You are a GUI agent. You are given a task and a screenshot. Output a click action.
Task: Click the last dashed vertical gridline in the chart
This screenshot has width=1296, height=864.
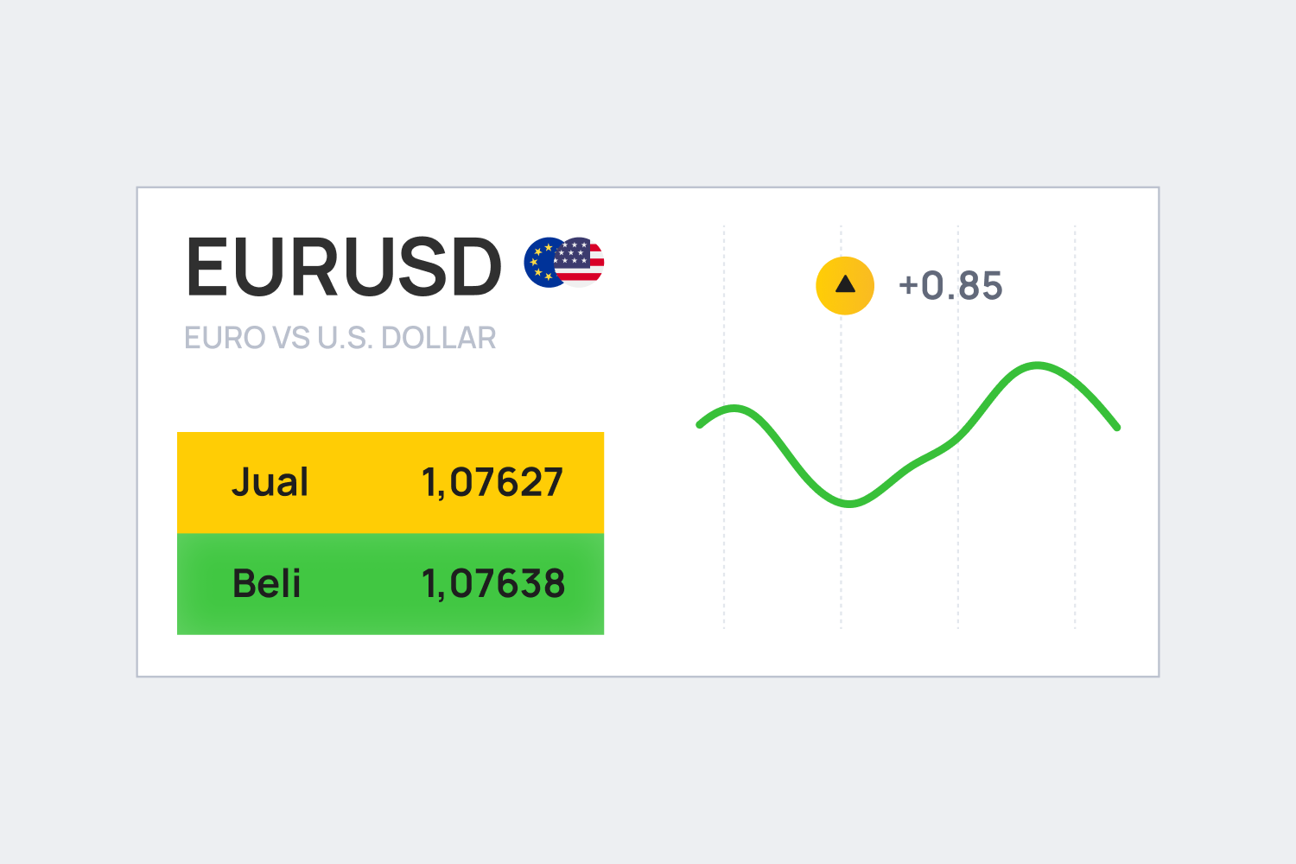[x=1075, y=428]
